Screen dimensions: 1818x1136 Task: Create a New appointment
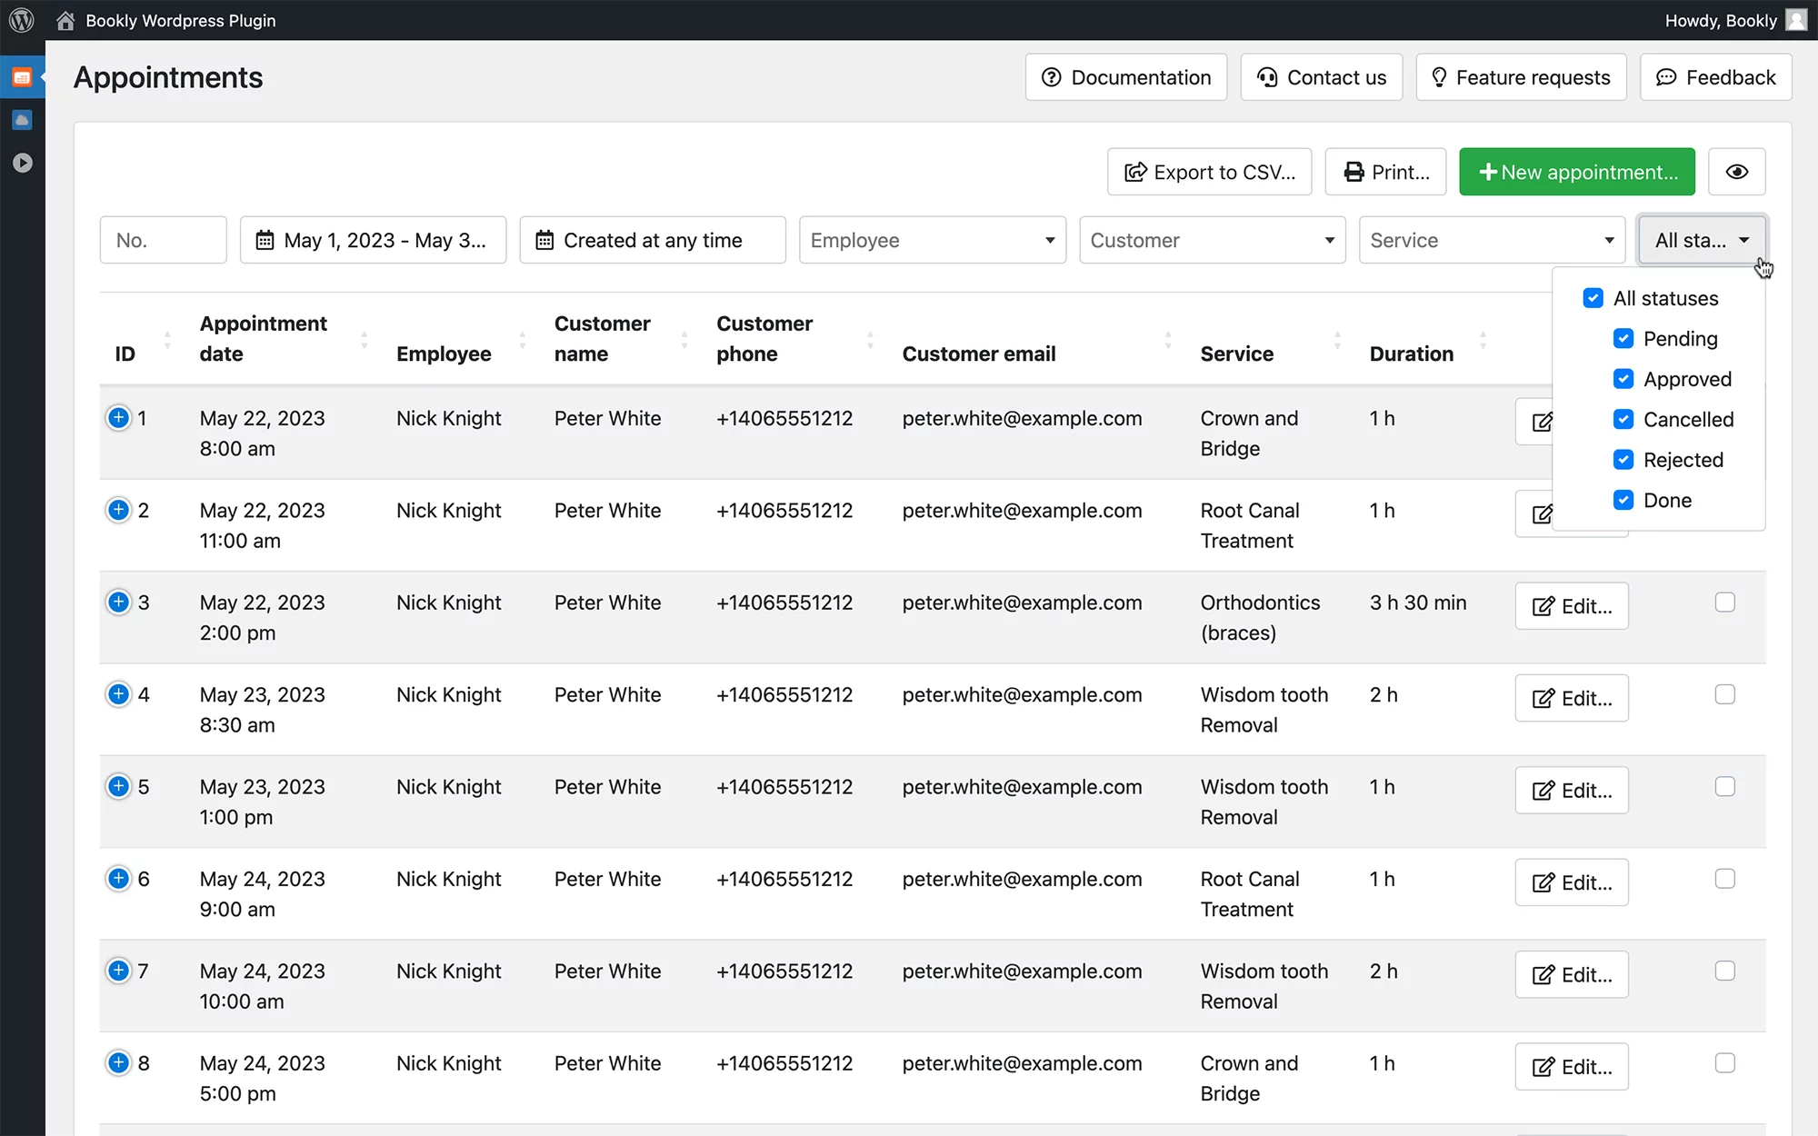[x=1577, y=172]
